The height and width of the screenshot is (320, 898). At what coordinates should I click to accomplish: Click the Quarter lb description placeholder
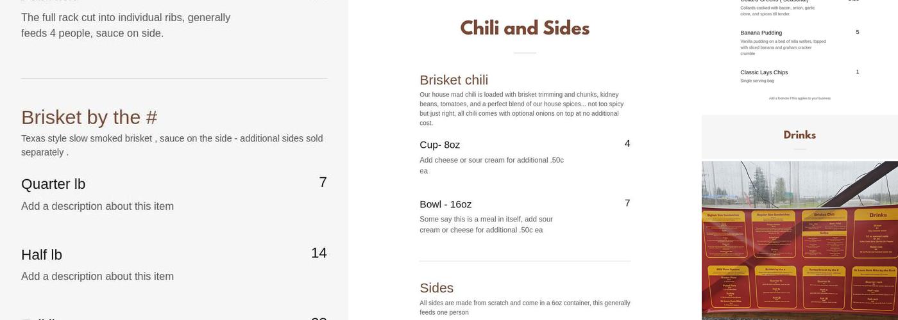(x=97, y=206)
